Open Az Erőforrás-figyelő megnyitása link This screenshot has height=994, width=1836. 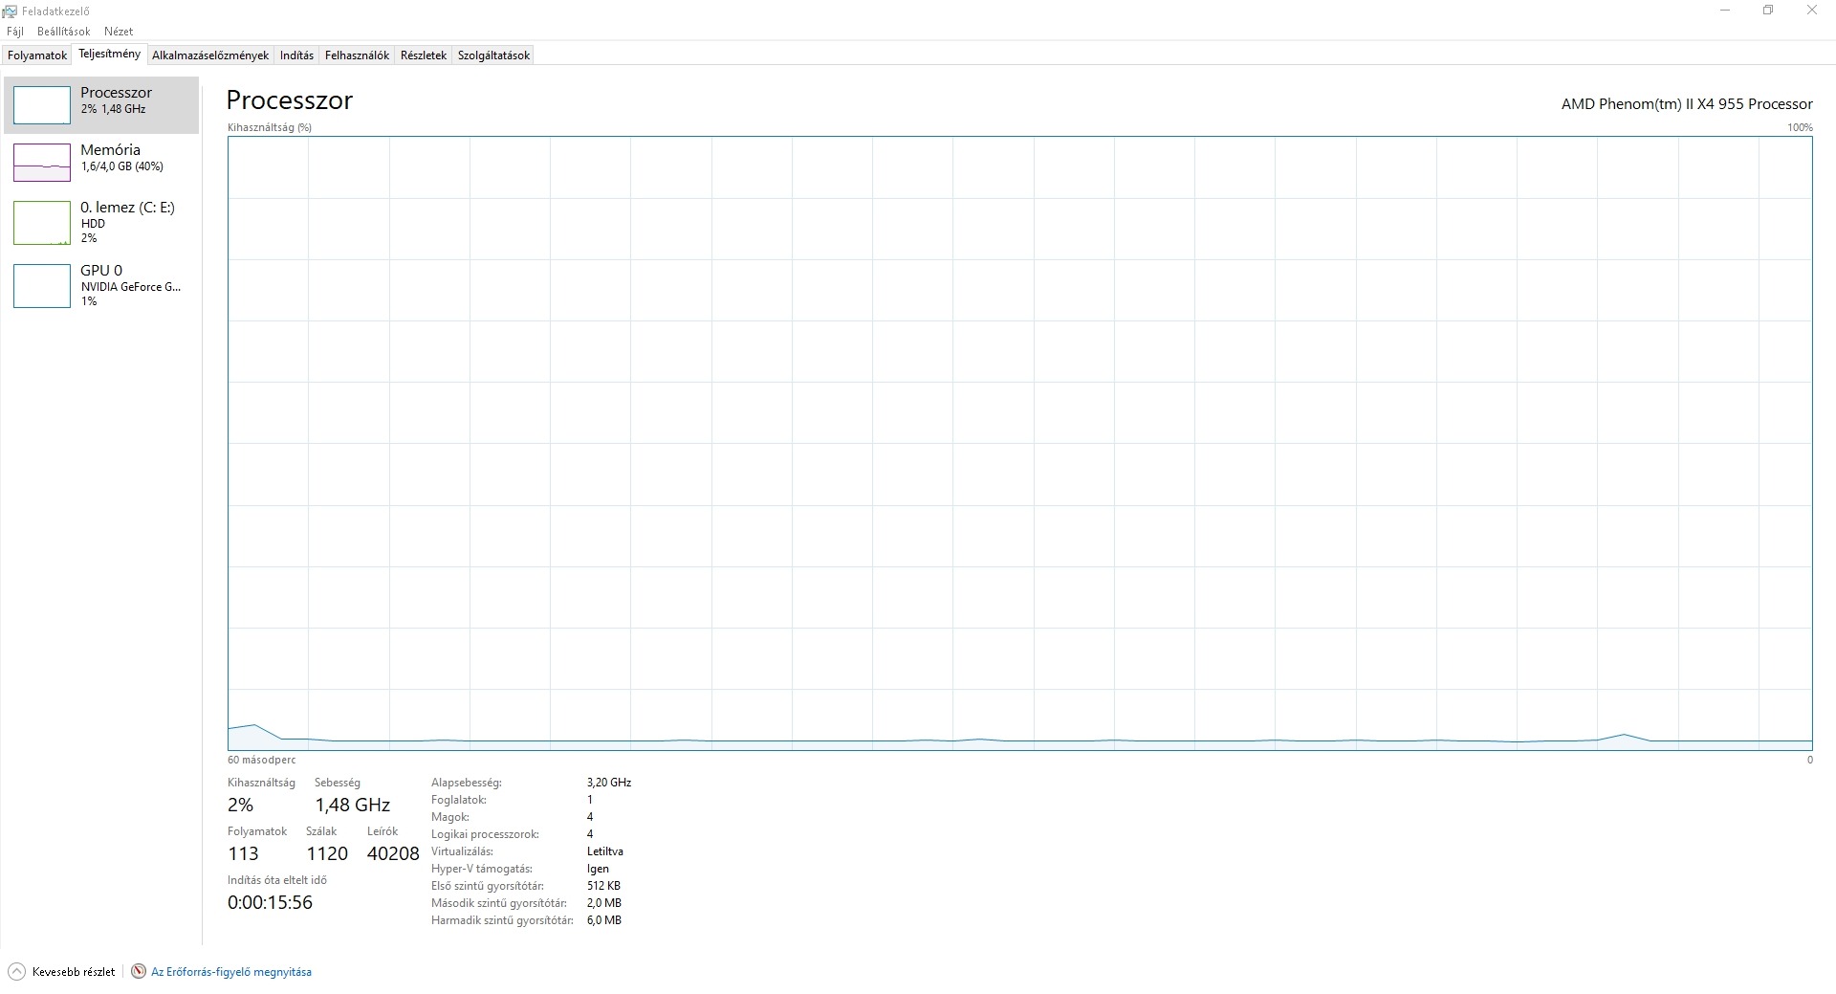(x=231, y=972)
